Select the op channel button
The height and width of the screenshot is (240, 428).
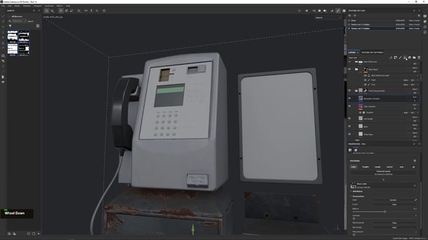413,167
